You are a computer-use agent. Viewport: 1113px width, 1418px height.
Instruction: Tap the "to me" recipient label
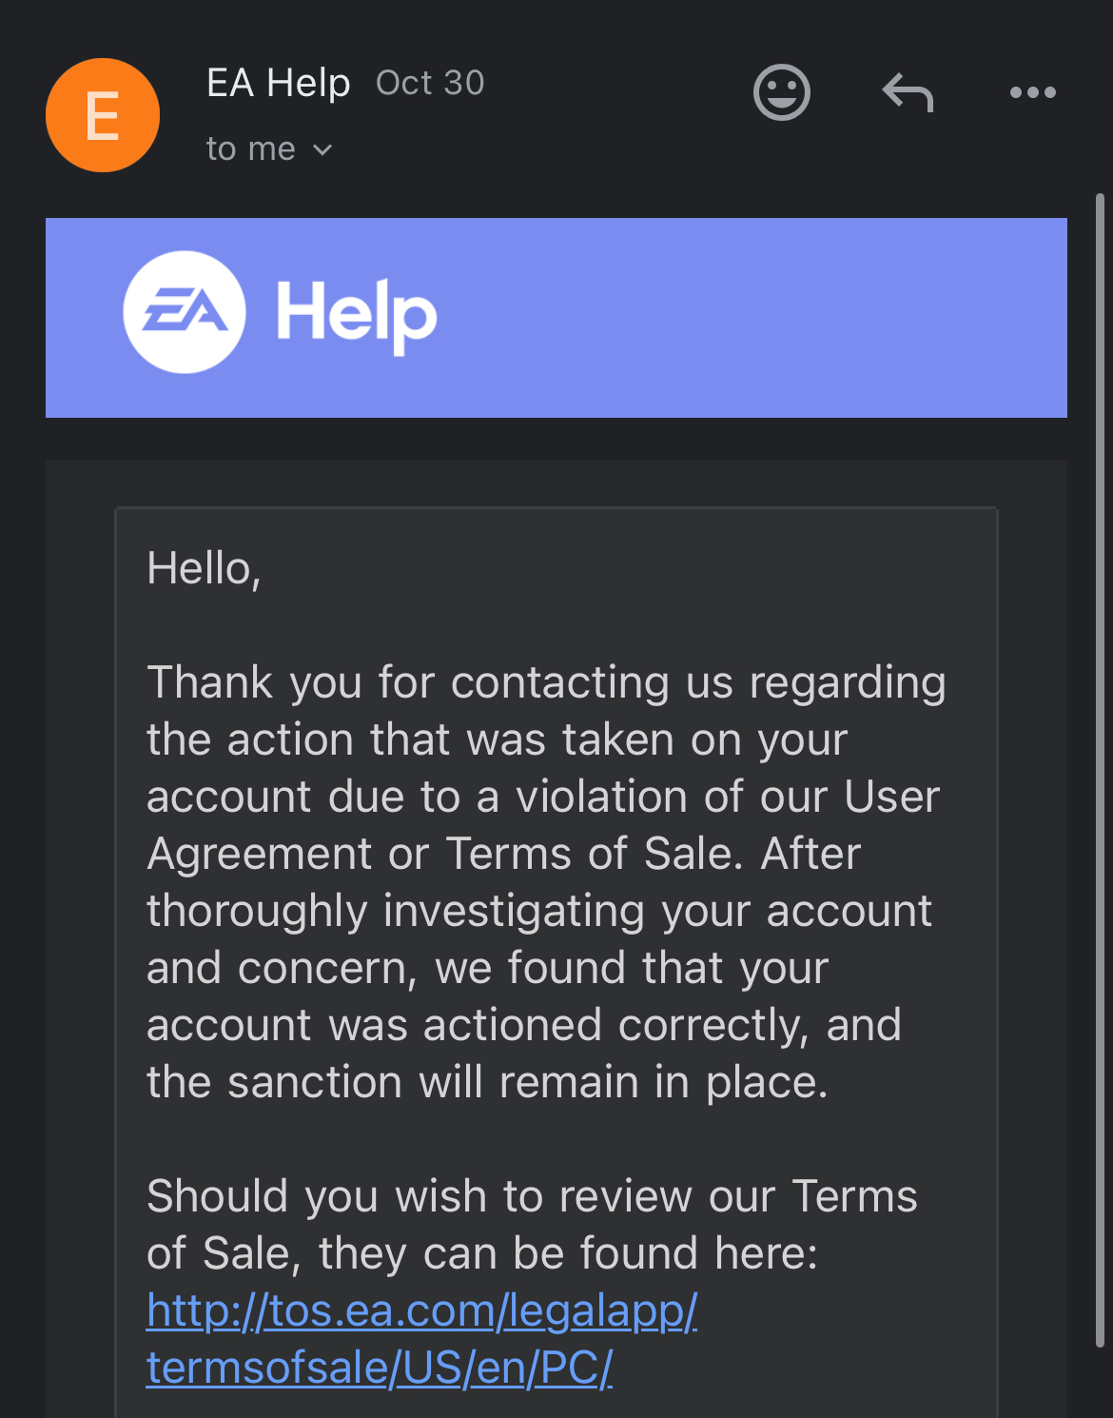click(251, 149)
